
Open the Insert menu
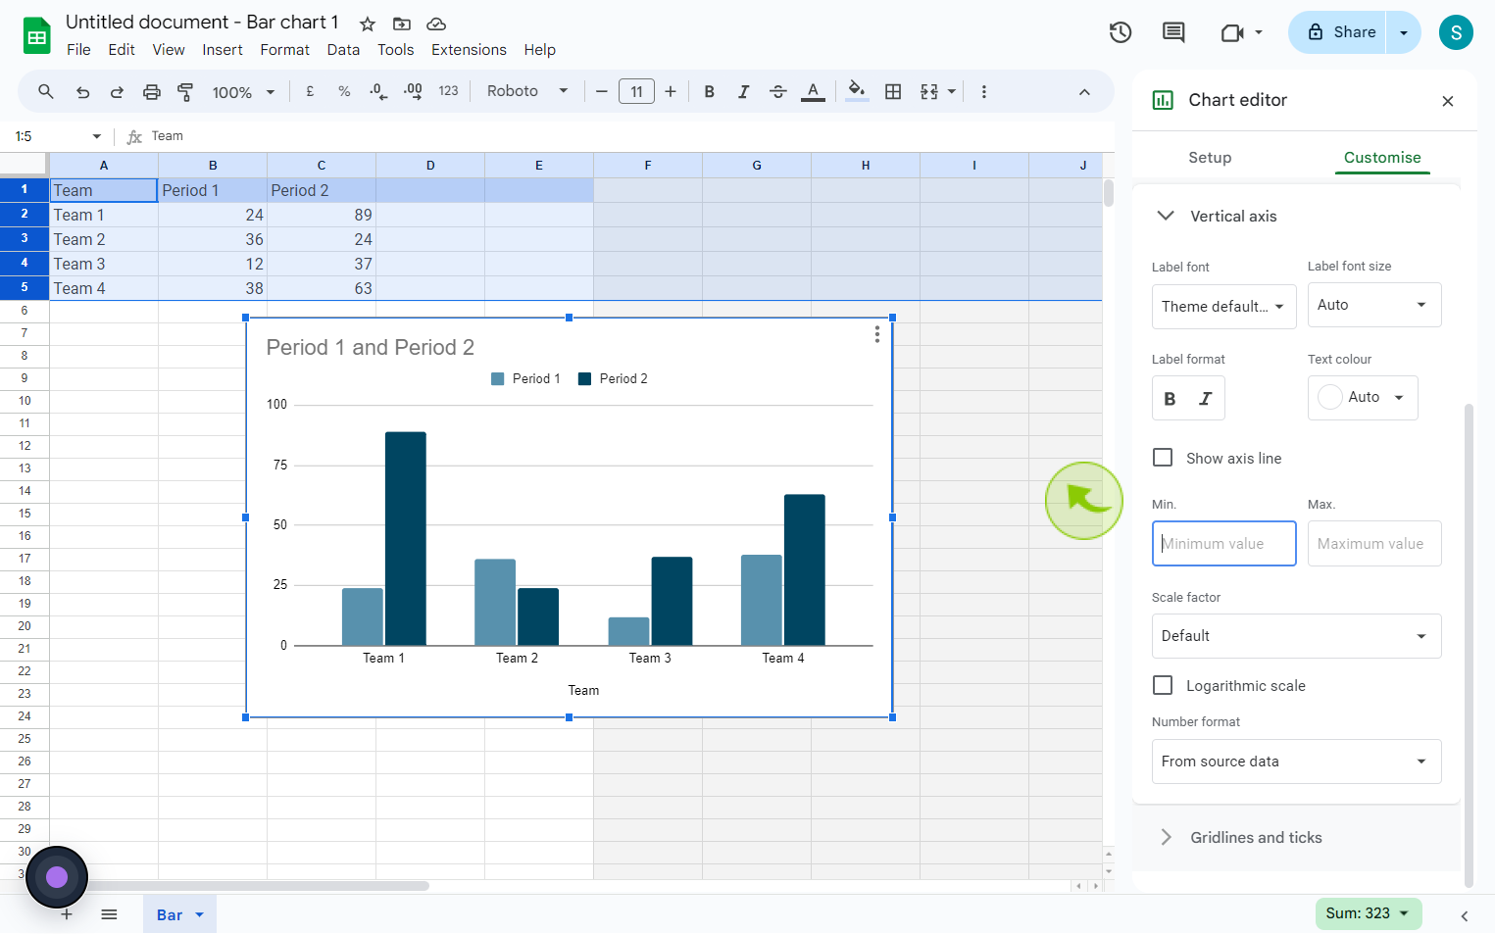pos(223,50)
